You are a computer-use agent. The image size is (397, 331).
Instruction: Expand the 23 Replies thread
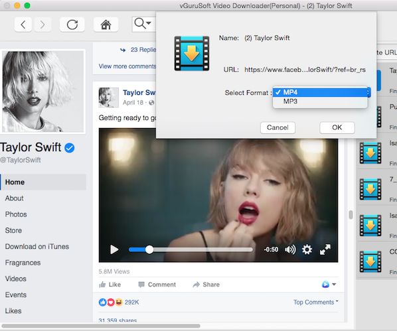[x=143, y=50]
